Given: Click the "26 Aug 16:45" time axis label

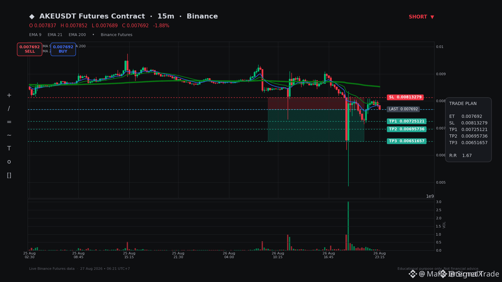Looking at the screenshot, I should [329, 255].
